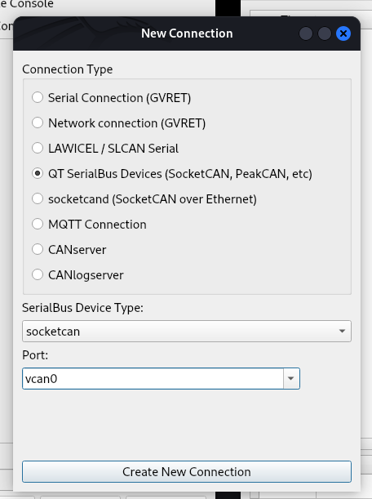Viewport: 372px width, 499px height.
Task: Click the New Connection title bar
Action: 187,33
